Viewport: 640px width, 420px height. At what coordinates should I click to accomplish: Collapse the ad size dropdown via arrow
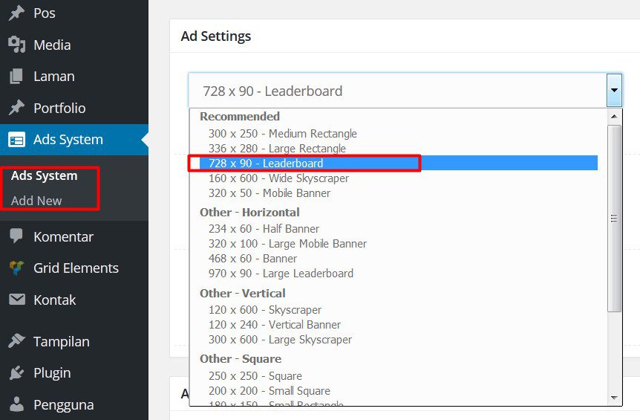(x=614, y=90)
